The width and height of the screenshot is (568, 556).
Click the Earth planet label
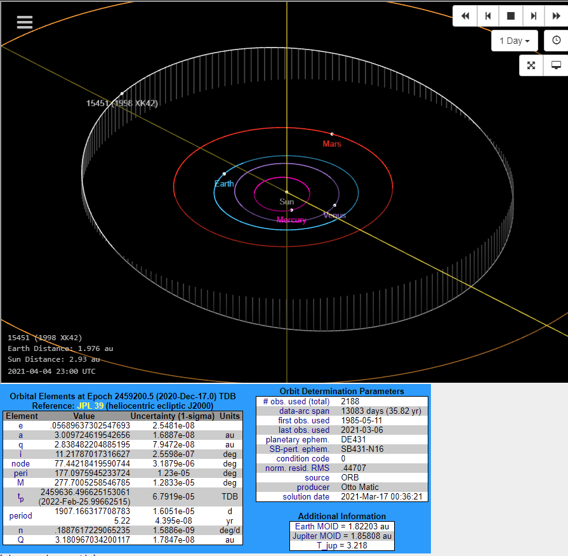[x=224, y=184]
